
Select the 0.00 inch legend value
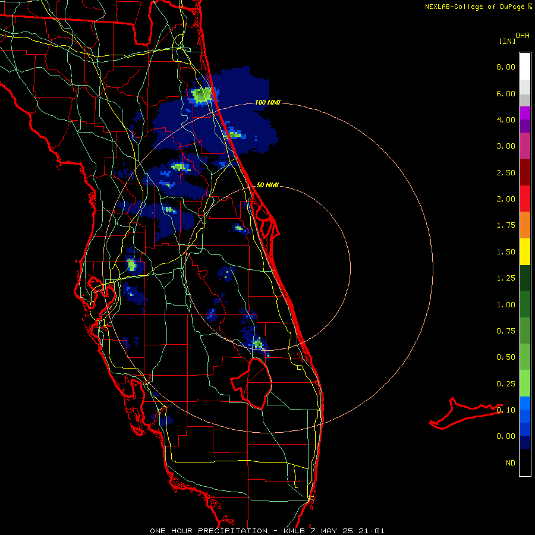click(x=506, y=436)
